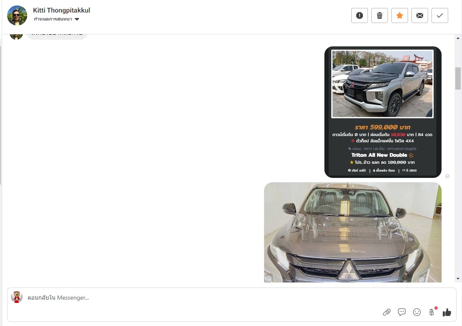Open the conversation assignment dropdown arrow

[x=77, y=19]
